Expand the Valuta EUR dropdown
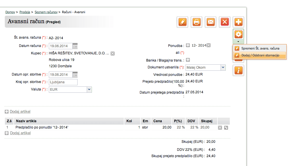The image size is (297, 166). [x=89, y=90]
